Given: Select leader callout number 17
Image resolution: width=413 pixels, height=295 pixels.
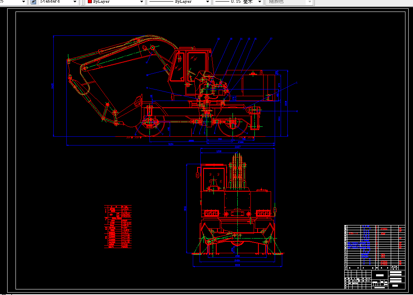Looking at the screenshot, I should coord(271,39).
